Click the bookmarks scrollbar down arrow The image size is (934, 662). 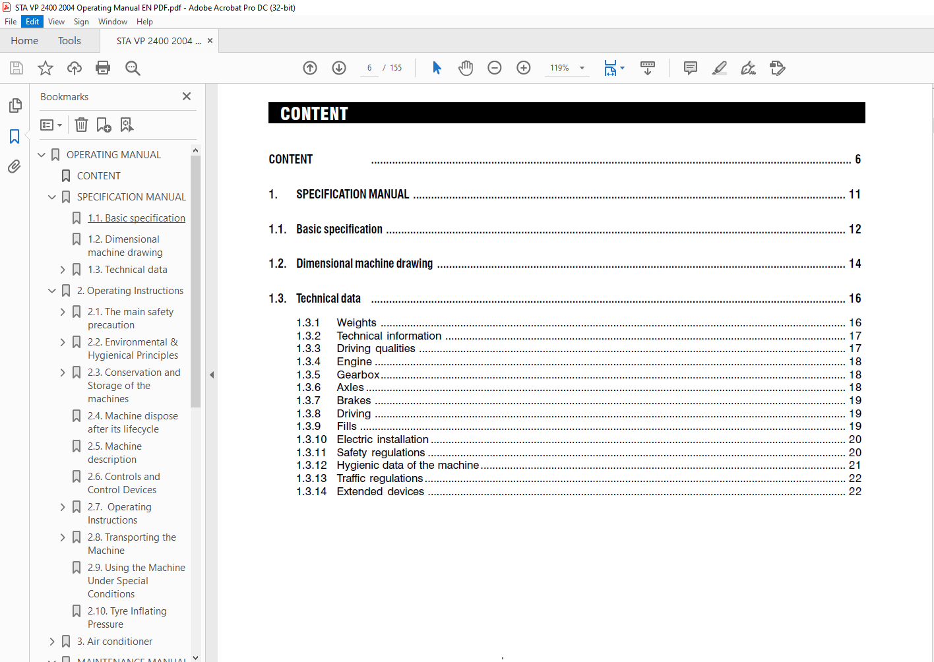click(195, 657)
